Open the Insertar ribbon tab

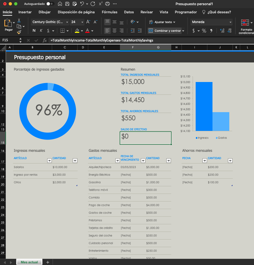coord(25,12)
